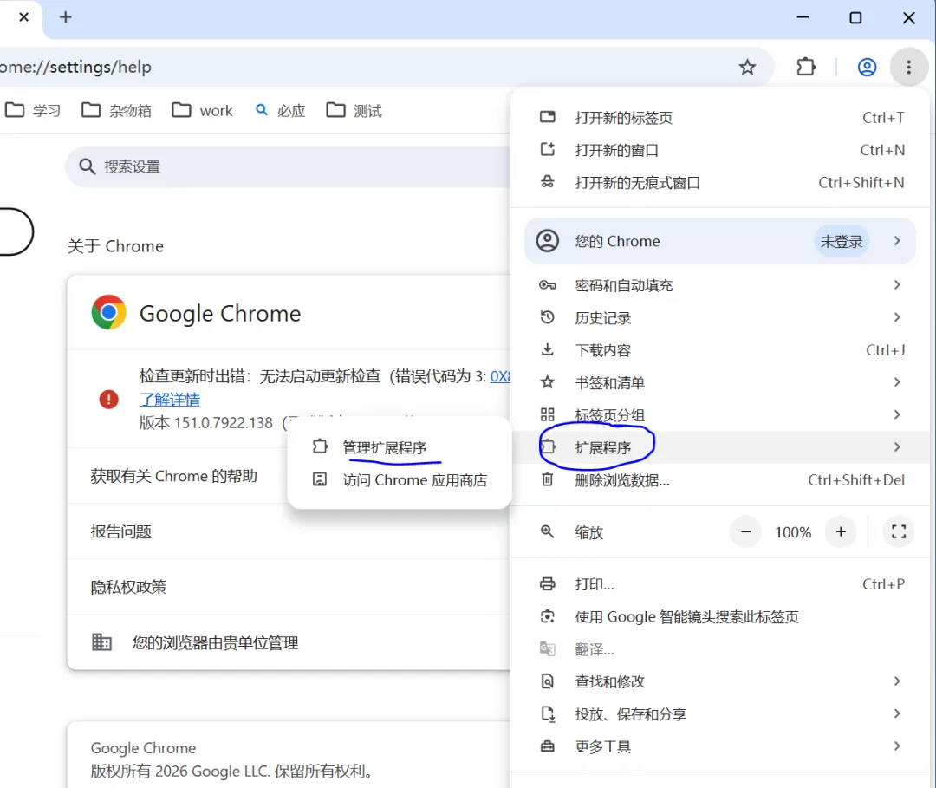Select 打开新的窗口 menu item
The width and height of the screenshot is (936, 788).
[720, 150]
